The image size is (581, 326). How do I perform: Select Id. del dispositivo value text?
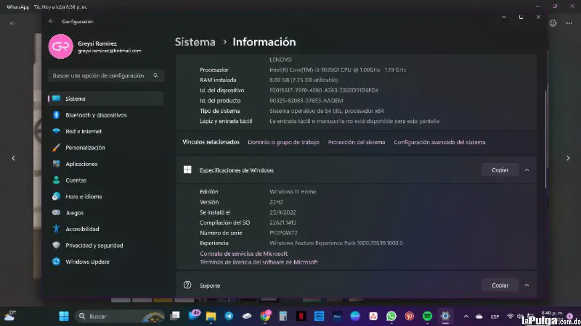click(324, 90)
